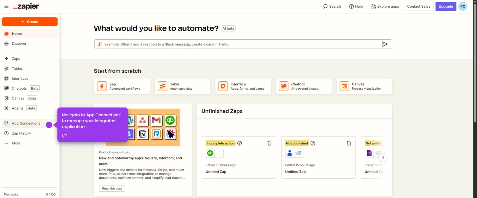Click the Contact Sales button
477x198 pixels.
419,6
